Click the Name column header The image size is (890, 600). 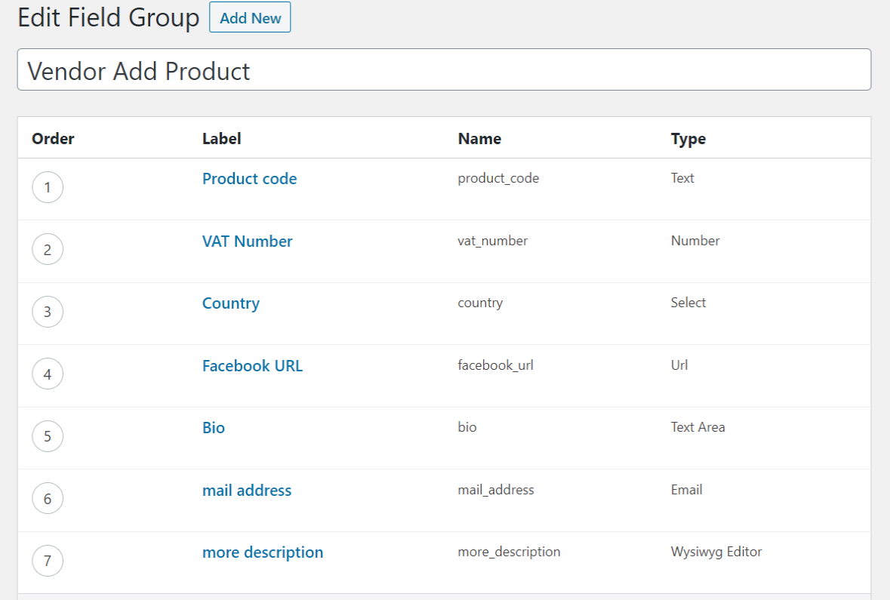pos(479,138)
